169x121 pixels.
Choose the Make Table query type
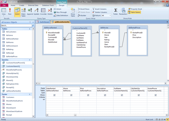(x=23, y=12)
